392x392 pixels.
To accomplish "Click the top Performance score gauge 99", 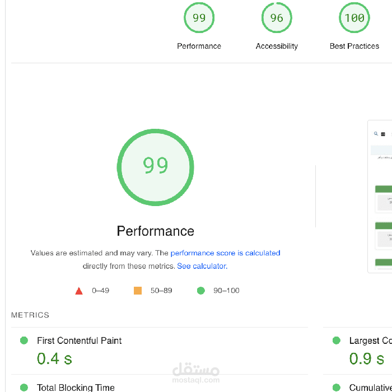I will (x=199, y=17).
